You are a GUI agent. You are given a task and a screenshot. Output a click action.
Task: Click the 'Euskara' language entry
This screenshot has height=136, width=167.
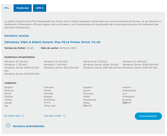click(x=127, y=100)
